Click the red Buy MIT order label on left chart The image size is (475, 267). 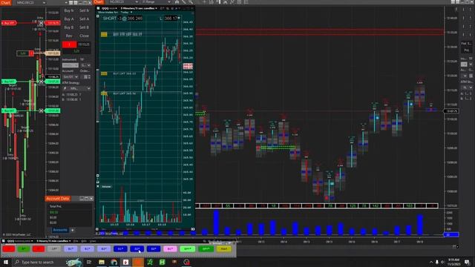point(9,23)
